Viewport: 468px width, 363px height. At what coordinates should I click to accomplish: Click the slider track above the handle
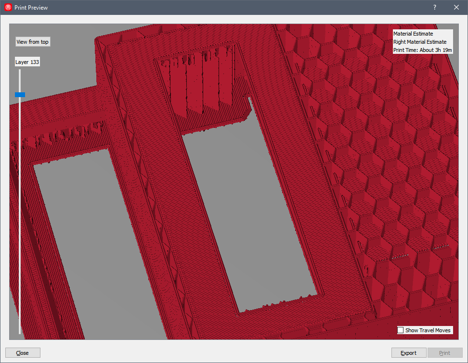coord(20,80)
